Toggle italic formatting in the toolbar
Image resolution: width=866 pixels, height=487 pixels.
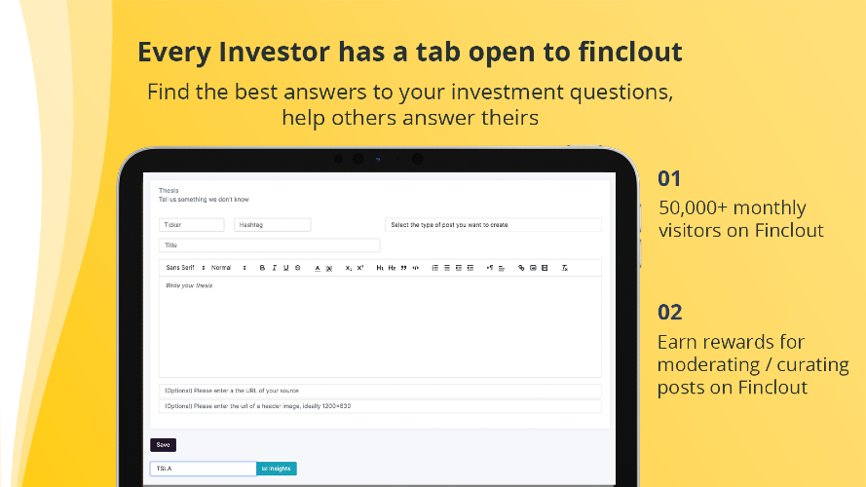click(x=274, y=268)
